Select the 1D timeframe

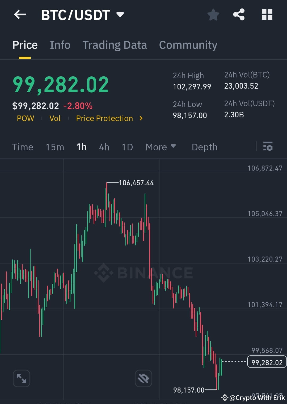127,147
